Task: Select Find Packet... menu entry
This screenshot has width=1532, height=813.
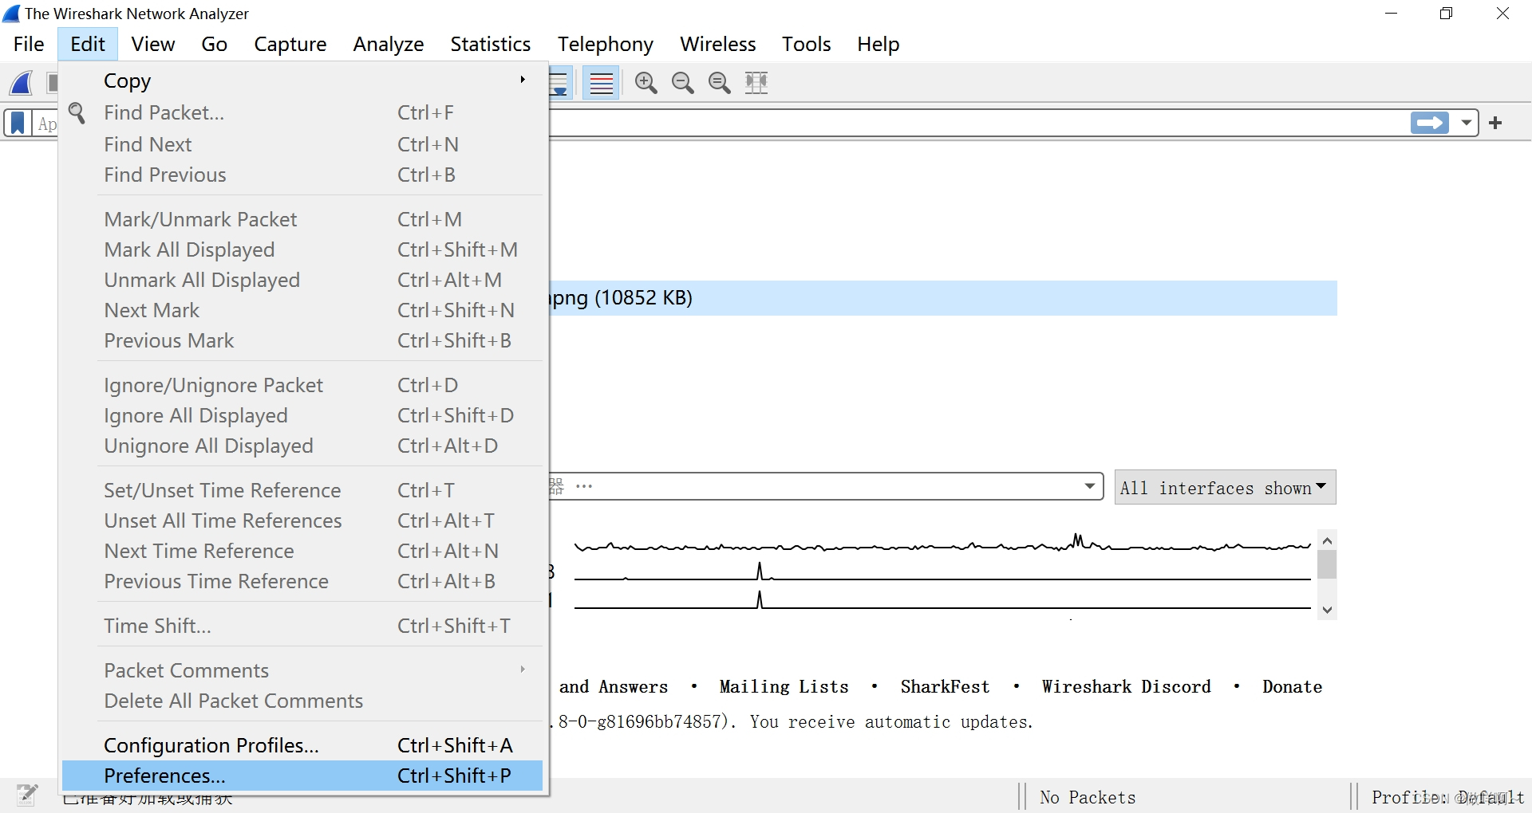Action: coord(302,112)
